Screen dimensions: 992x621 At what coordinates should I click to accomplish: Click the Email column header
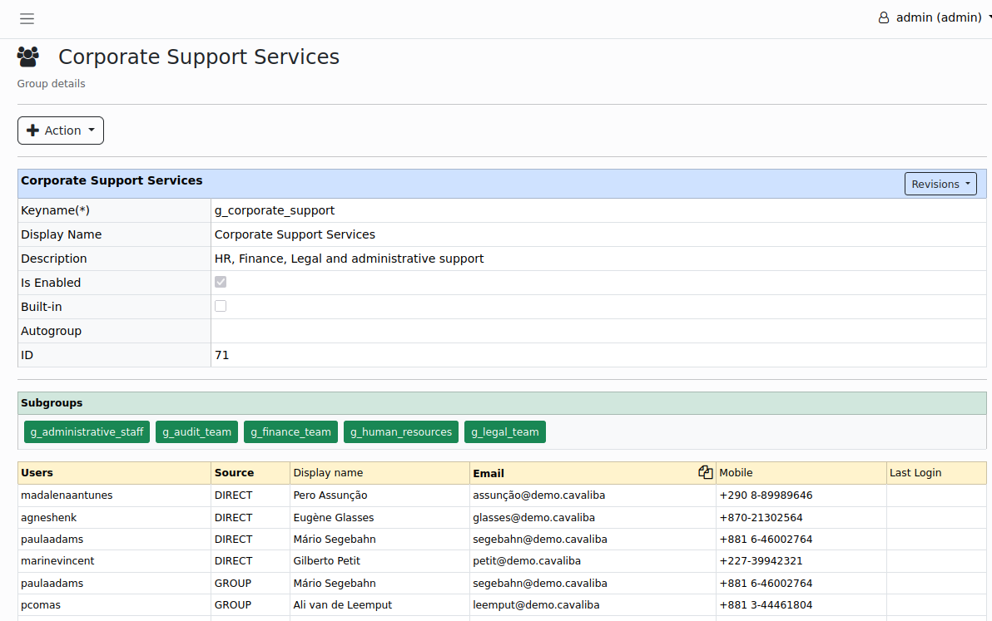pyautogui.click(x=489, y=473)
